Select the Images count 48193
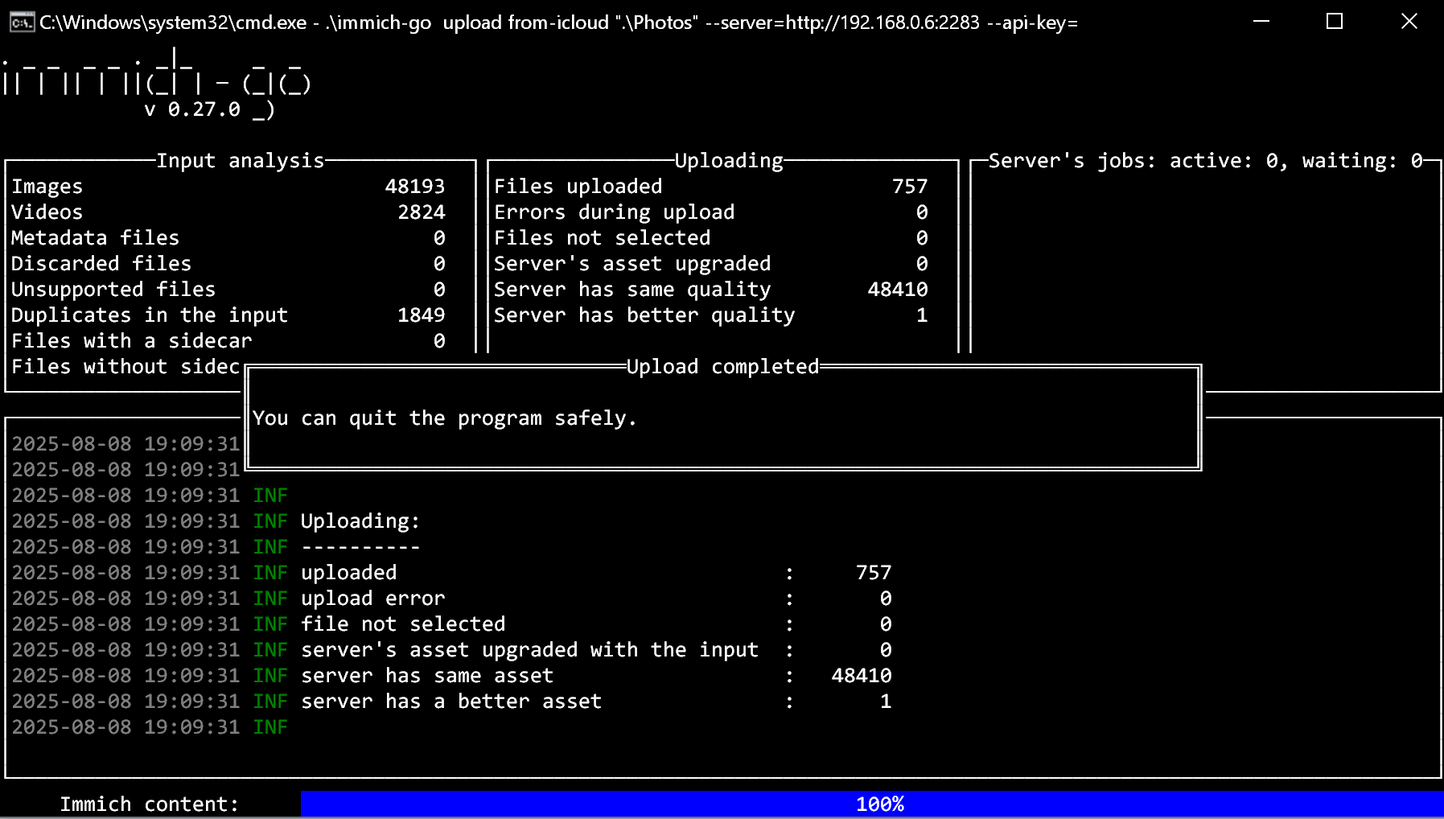 point(415,187)
